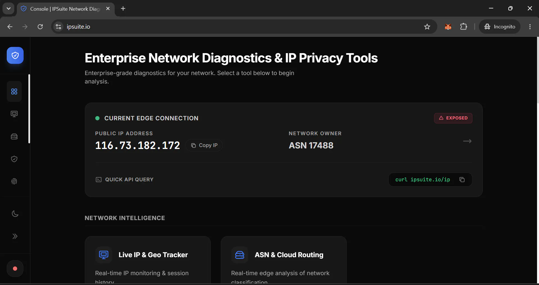Select the 116.73.182.172 IP address text
This screenshot has width=539, height=285.
[x=138, y=145]
